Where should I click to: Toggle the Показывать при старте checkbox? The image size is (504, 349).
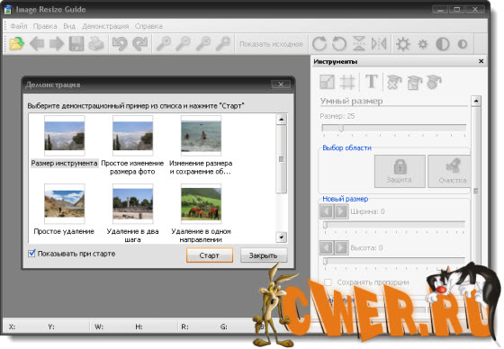coord(31,254)
